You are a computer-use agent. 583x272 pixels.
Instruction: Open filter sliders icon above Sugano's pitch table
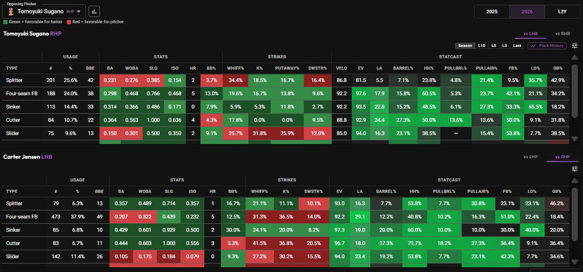click(x=574, y=45)
